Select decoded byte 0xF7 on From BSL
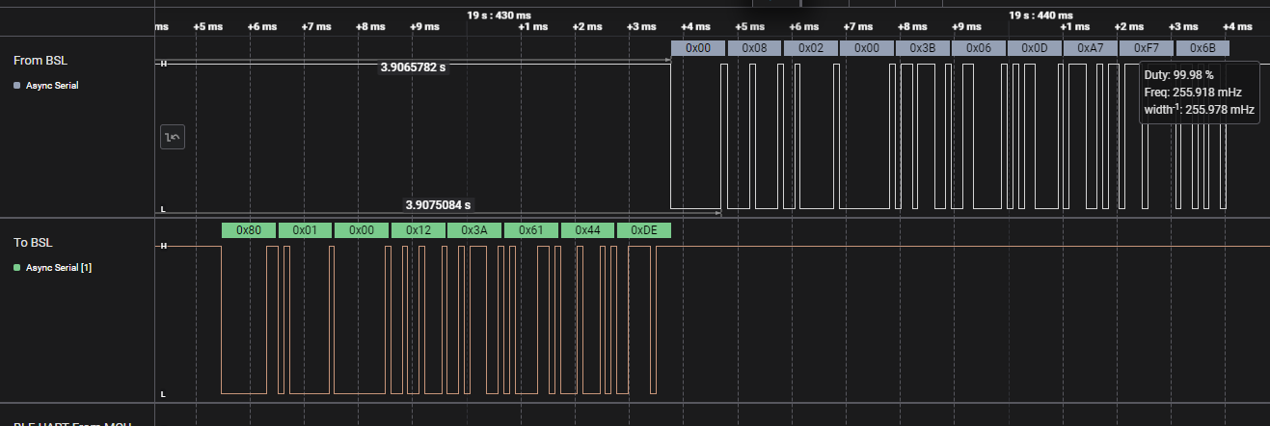The image size is (1270, 426). coord(1146,48)
